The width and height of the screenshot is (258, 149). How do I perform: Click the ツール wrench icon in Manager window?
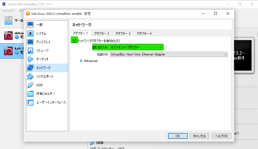point(8,20)
